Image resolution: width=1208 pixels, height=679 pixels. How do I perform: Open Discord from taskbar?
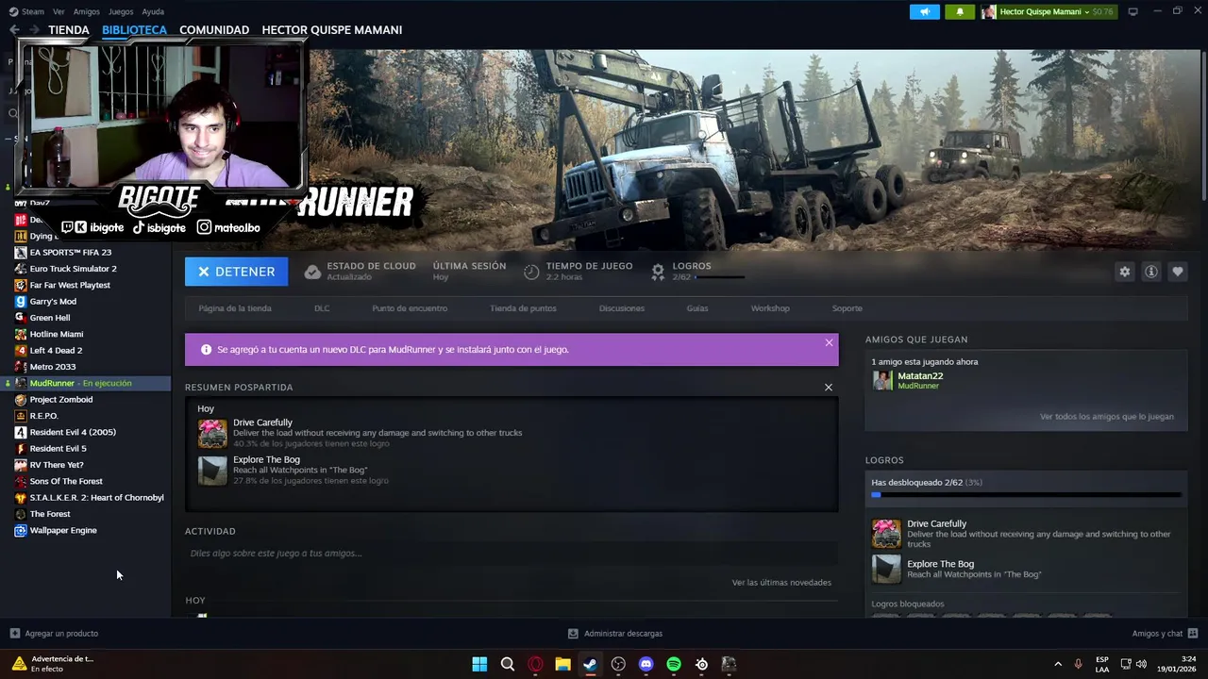646,664
